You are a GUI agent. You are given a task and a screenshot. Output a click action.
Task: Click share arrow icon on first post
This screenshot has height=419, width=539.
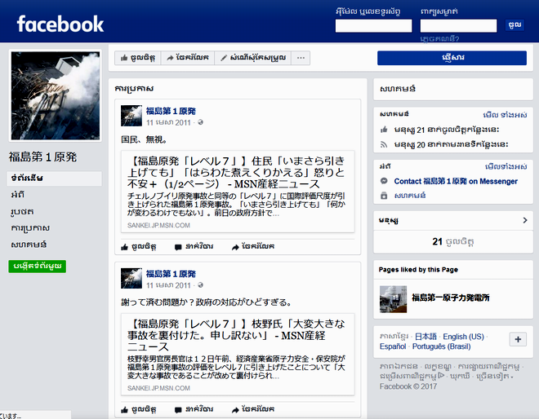pos(235,247)
